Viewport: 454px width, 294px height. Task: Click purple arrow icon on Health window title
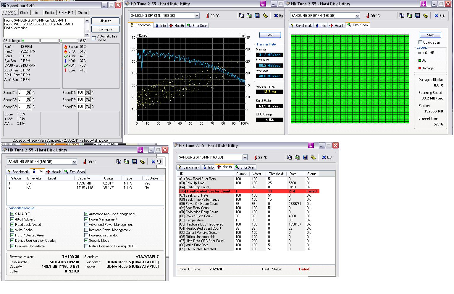(311, 146)
